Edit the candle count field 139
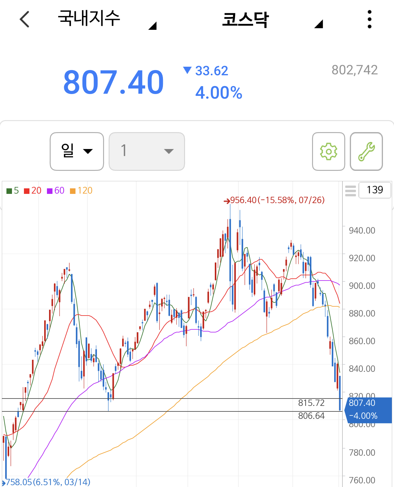The width and height of the screenshot is (394, 487). (375, 190)
